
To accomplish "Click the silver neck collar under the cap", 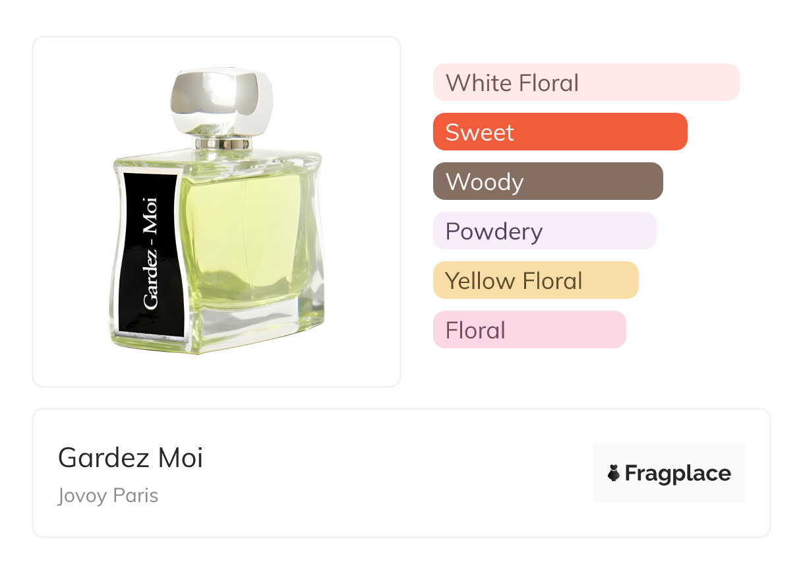I will click(223, 142).
